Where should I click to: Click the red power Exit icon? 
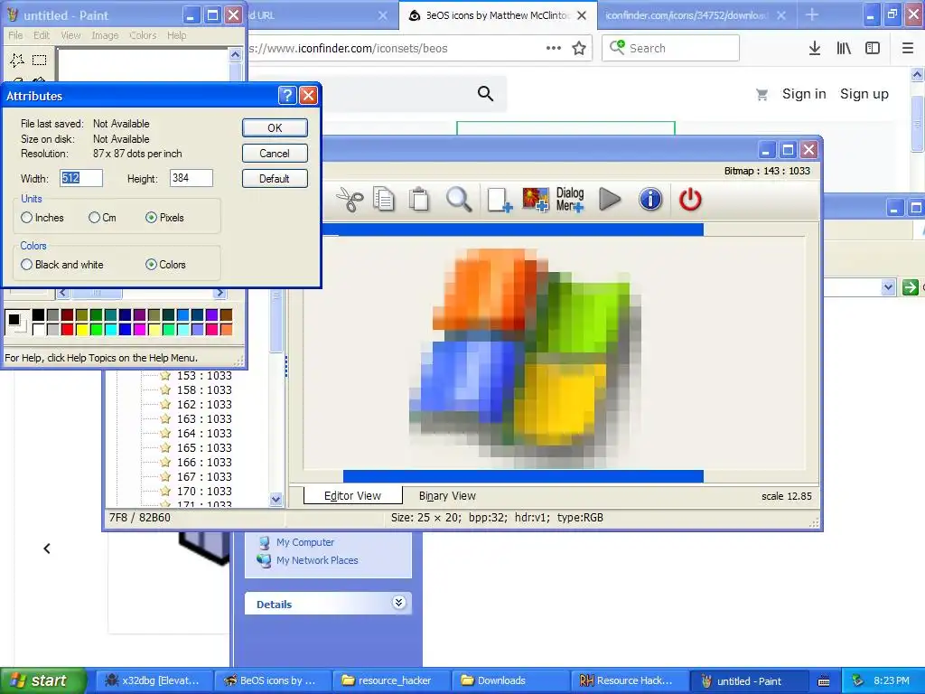coord(690,200)
